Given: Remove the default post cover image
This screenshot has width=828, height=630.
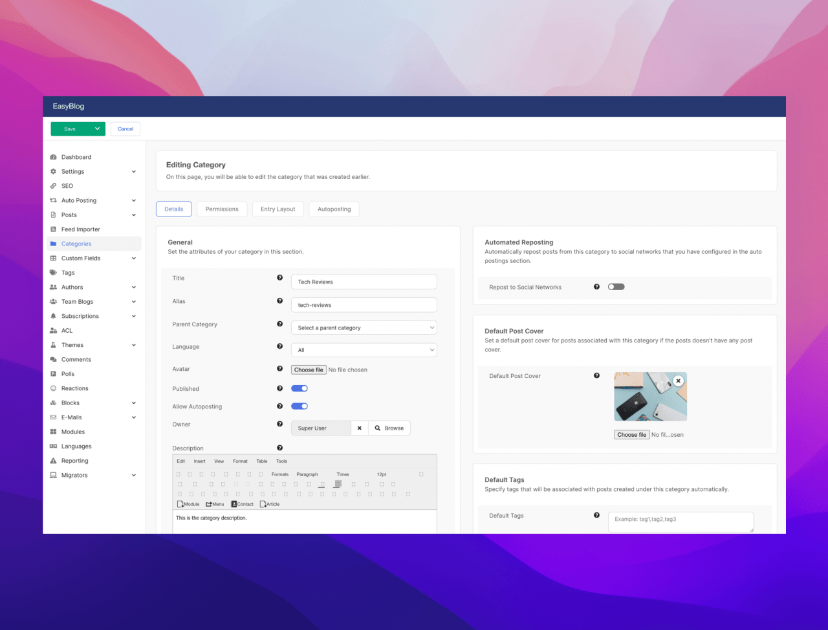Looking at the screenshot, I should [678, 381].
